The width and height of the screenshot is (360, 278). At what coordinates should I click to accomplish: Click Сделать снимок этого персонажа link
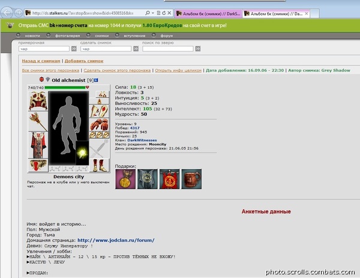(x=117, y=70)
